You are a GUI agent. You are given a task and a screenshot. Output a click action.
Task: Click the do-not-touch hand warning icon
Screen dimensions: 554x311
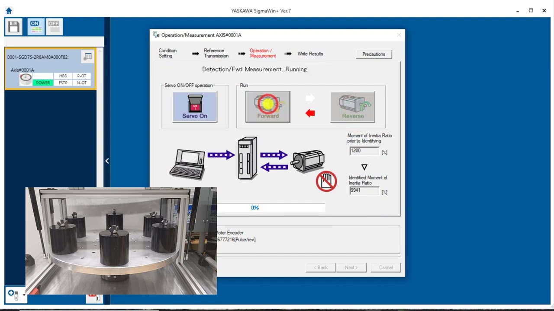tap(326, 181)
